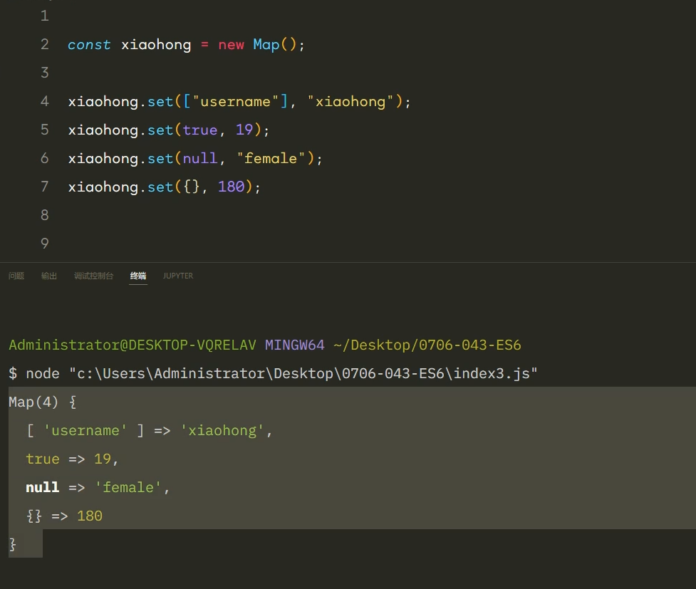Viewport: 696px width, 589px height.
Task: Open the 调试控制台 debug console tab
Action: pos(93,276)
